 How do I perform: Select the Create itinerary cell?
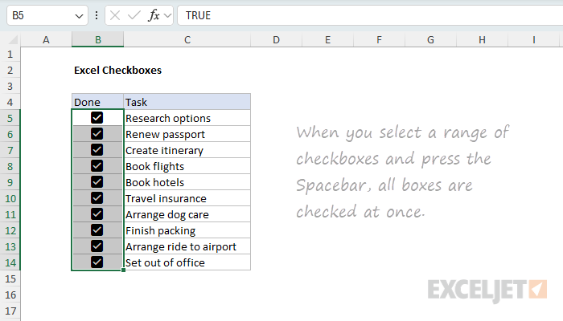pos(187,151)
